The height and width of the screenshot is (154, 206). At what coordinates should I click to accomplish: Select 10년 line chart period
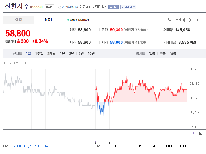point(91,53)
